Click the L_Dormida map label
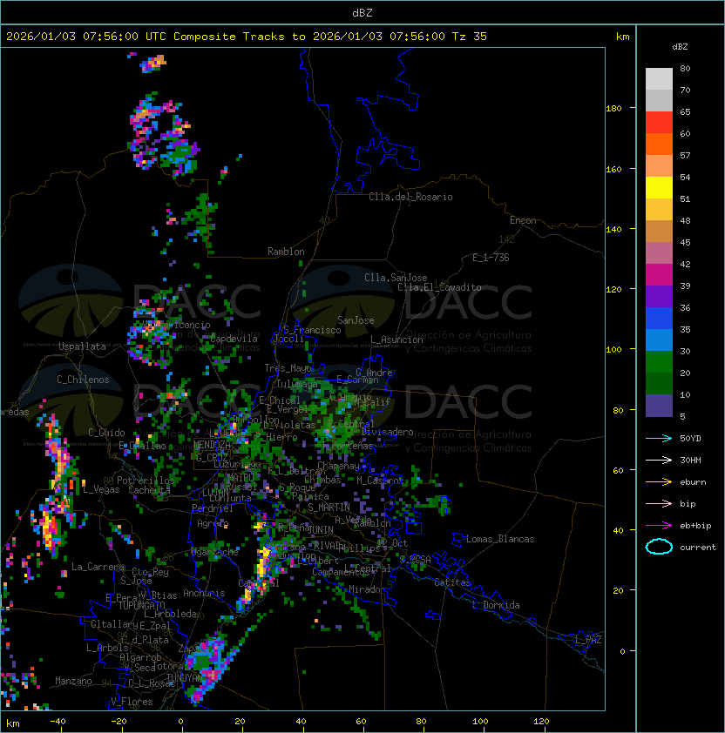Viewport: 725px width, 733px height. tap(496, 605)
